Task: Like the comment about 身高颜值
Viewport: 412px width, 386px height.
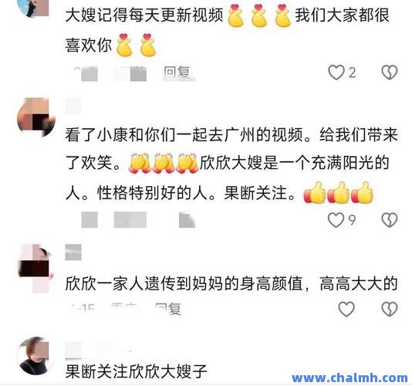Action: click(x=346, y=309)
